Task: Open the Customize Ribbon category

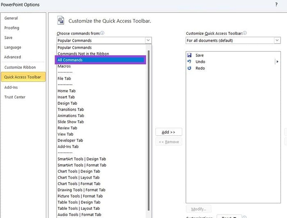Action: 20,67
